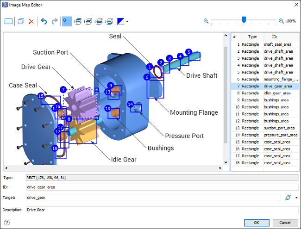The width and height of the screenshot is (301, 229).
Task: Select the new rectangle tool
Action: 9,21
